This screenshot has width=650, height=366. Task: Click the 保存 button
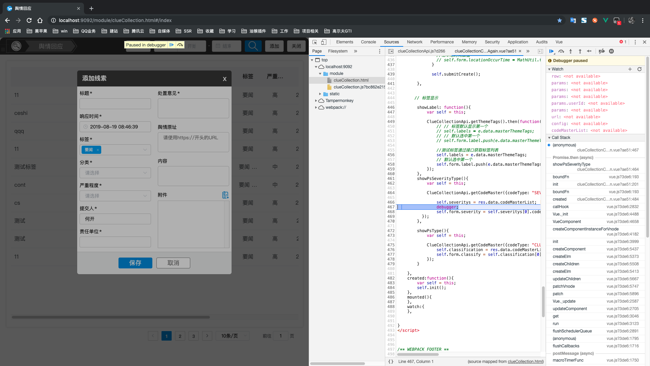pos(135,263)
